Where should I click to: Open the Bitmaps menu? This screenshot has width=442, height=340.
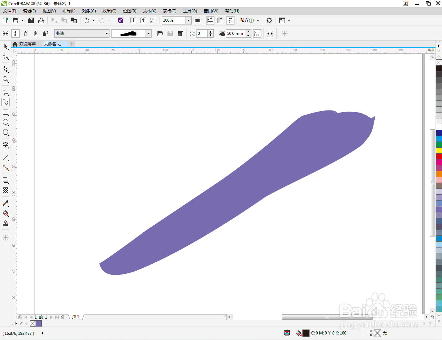coord(129,11)
